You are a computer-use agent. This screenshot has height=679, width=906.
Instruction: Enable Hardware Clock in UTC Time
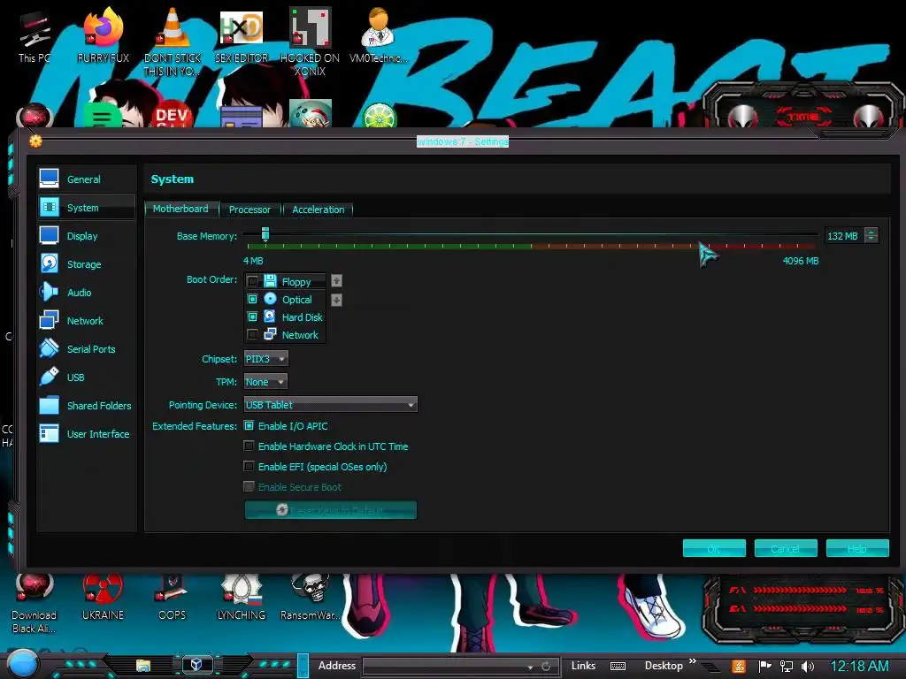point(249,446)
